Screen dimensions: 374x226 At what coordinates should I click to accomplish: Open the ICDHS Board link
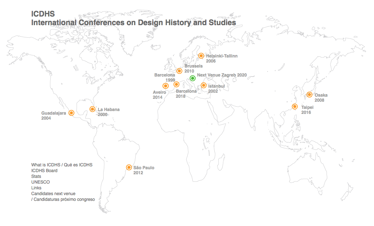[44, 171]
